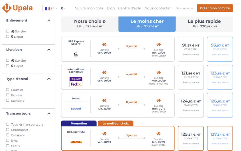Click the Sodexi carrier logo

click(76, 109)
